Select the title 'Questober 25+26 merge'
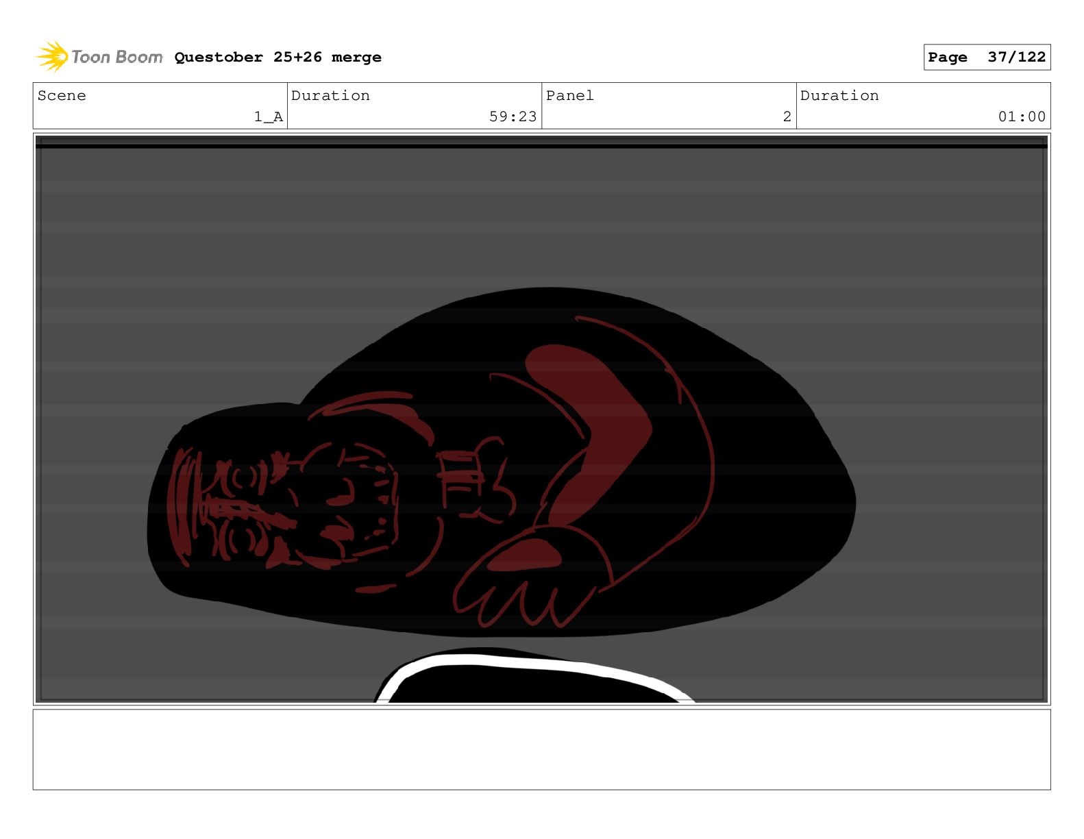The width and height of the screenshot is (1084, 839). [x=278, y=57]
